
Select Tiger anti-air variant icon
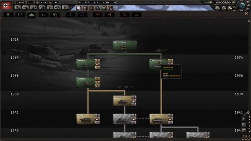click(170, 123)
